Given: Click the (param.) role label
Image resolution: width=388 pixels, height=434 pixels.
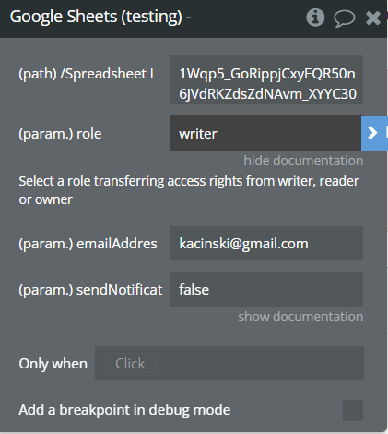Looking at the screenshot, I should [x=60, y=134].
